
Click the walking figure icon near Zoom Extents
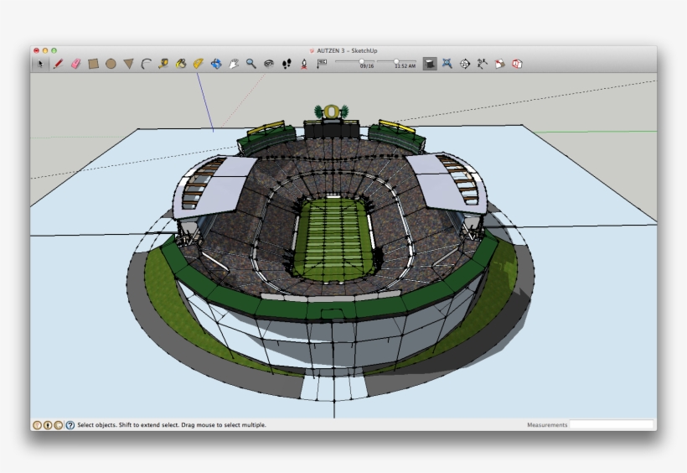point(482,64)
